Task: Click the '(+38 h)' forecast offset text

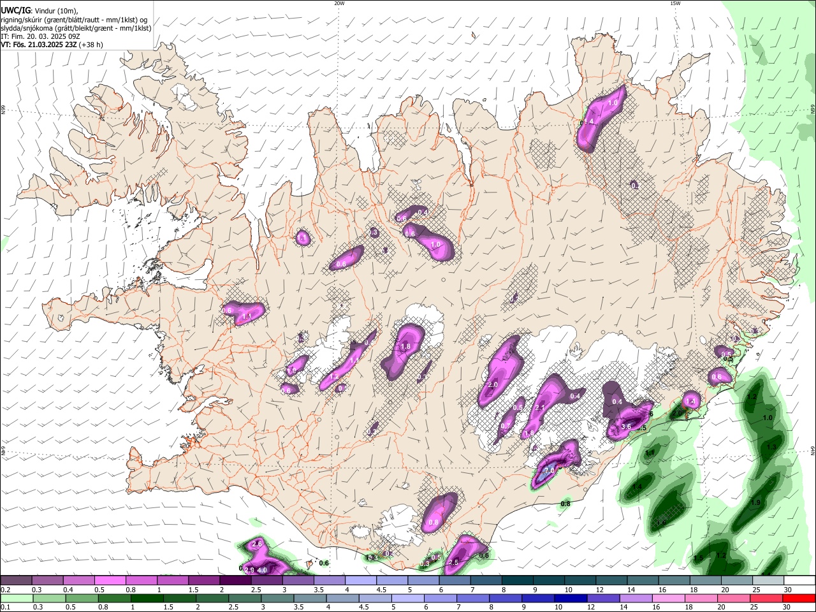Action: pyautogui.click(x=92, y=45)
